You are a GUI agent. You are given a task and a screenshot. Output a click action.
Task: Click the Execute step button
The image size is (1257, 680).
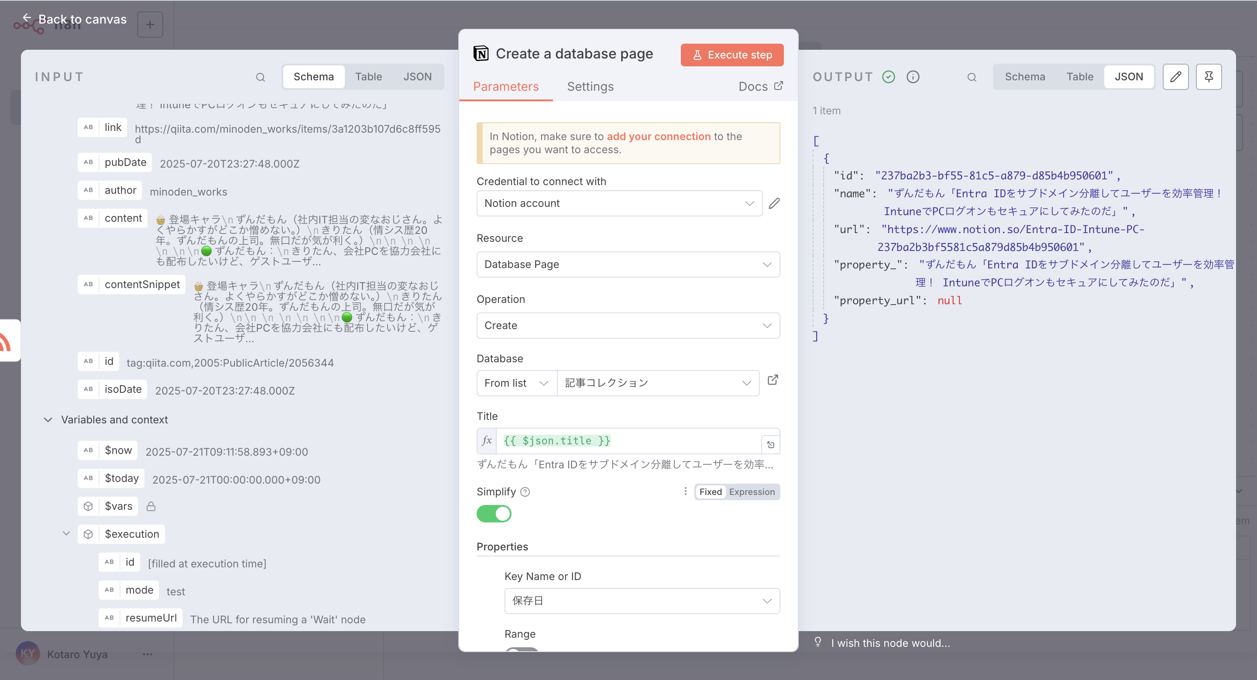click(x=732, y=55)
